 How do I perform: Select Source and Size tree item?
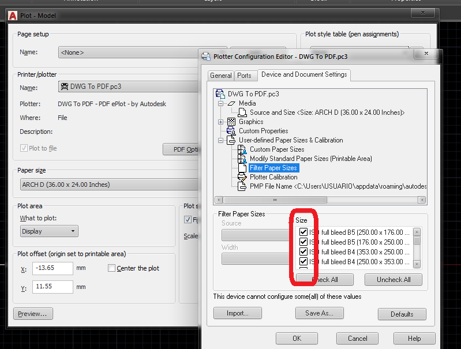(x=327, y=112)
